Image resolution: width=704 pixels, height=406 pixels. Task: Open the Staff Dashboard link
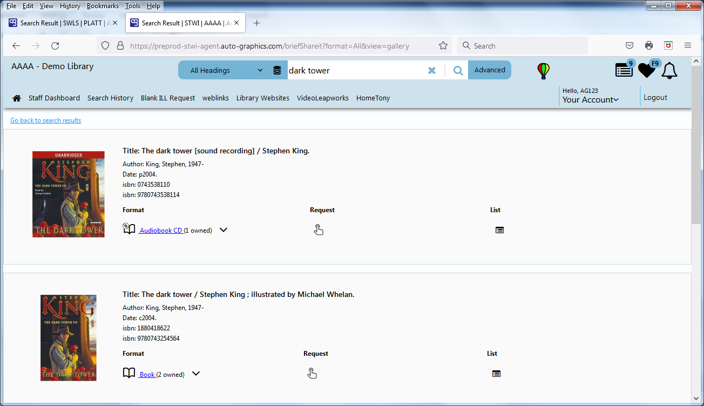[x=54, y=98]
